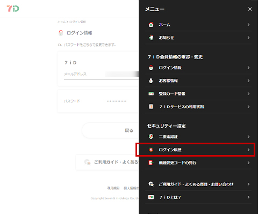Open 7iDサービスの利用状況 menu entry

pos(198,107)
